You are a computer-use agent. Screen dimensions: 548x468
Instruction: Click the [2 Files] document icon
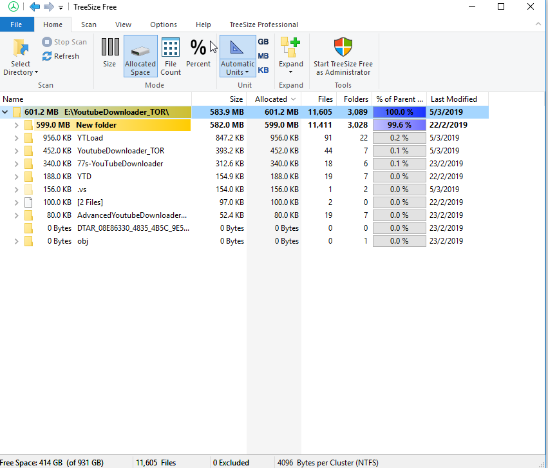pyautogui.click(x=28, y=202)
